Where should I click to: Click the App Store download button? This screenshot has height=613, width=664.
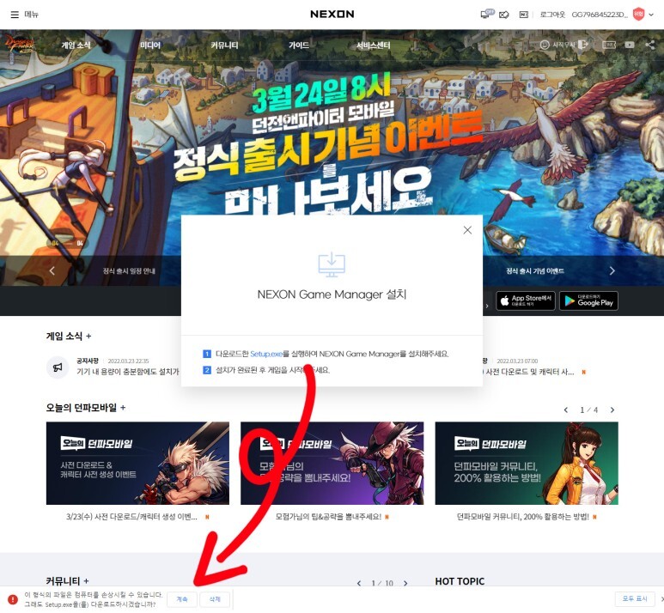coord(525,300)
